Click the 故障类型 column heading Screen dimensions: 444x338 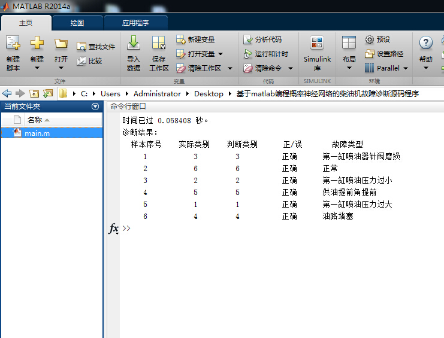(x=348, y=144)
